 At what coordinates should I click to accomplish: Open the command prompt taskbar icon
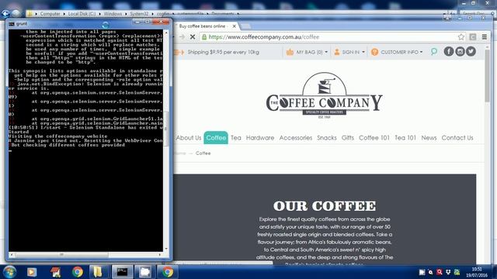(x=122, y=272)
